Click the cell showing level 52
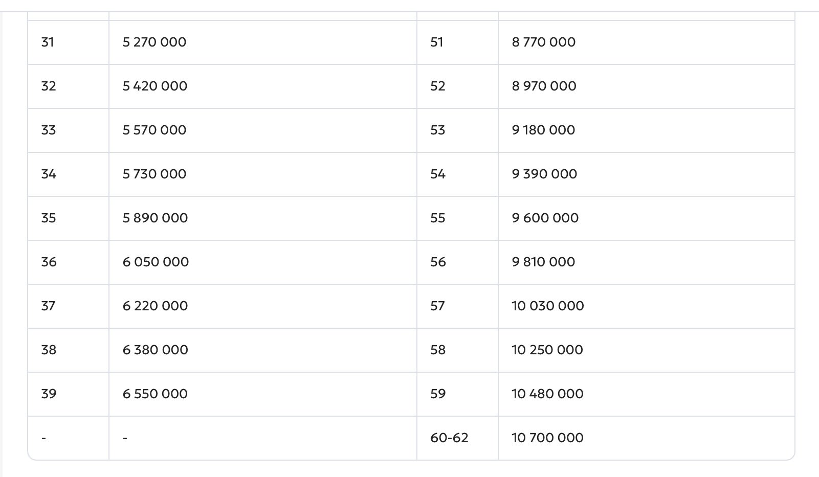 [438, 86]
